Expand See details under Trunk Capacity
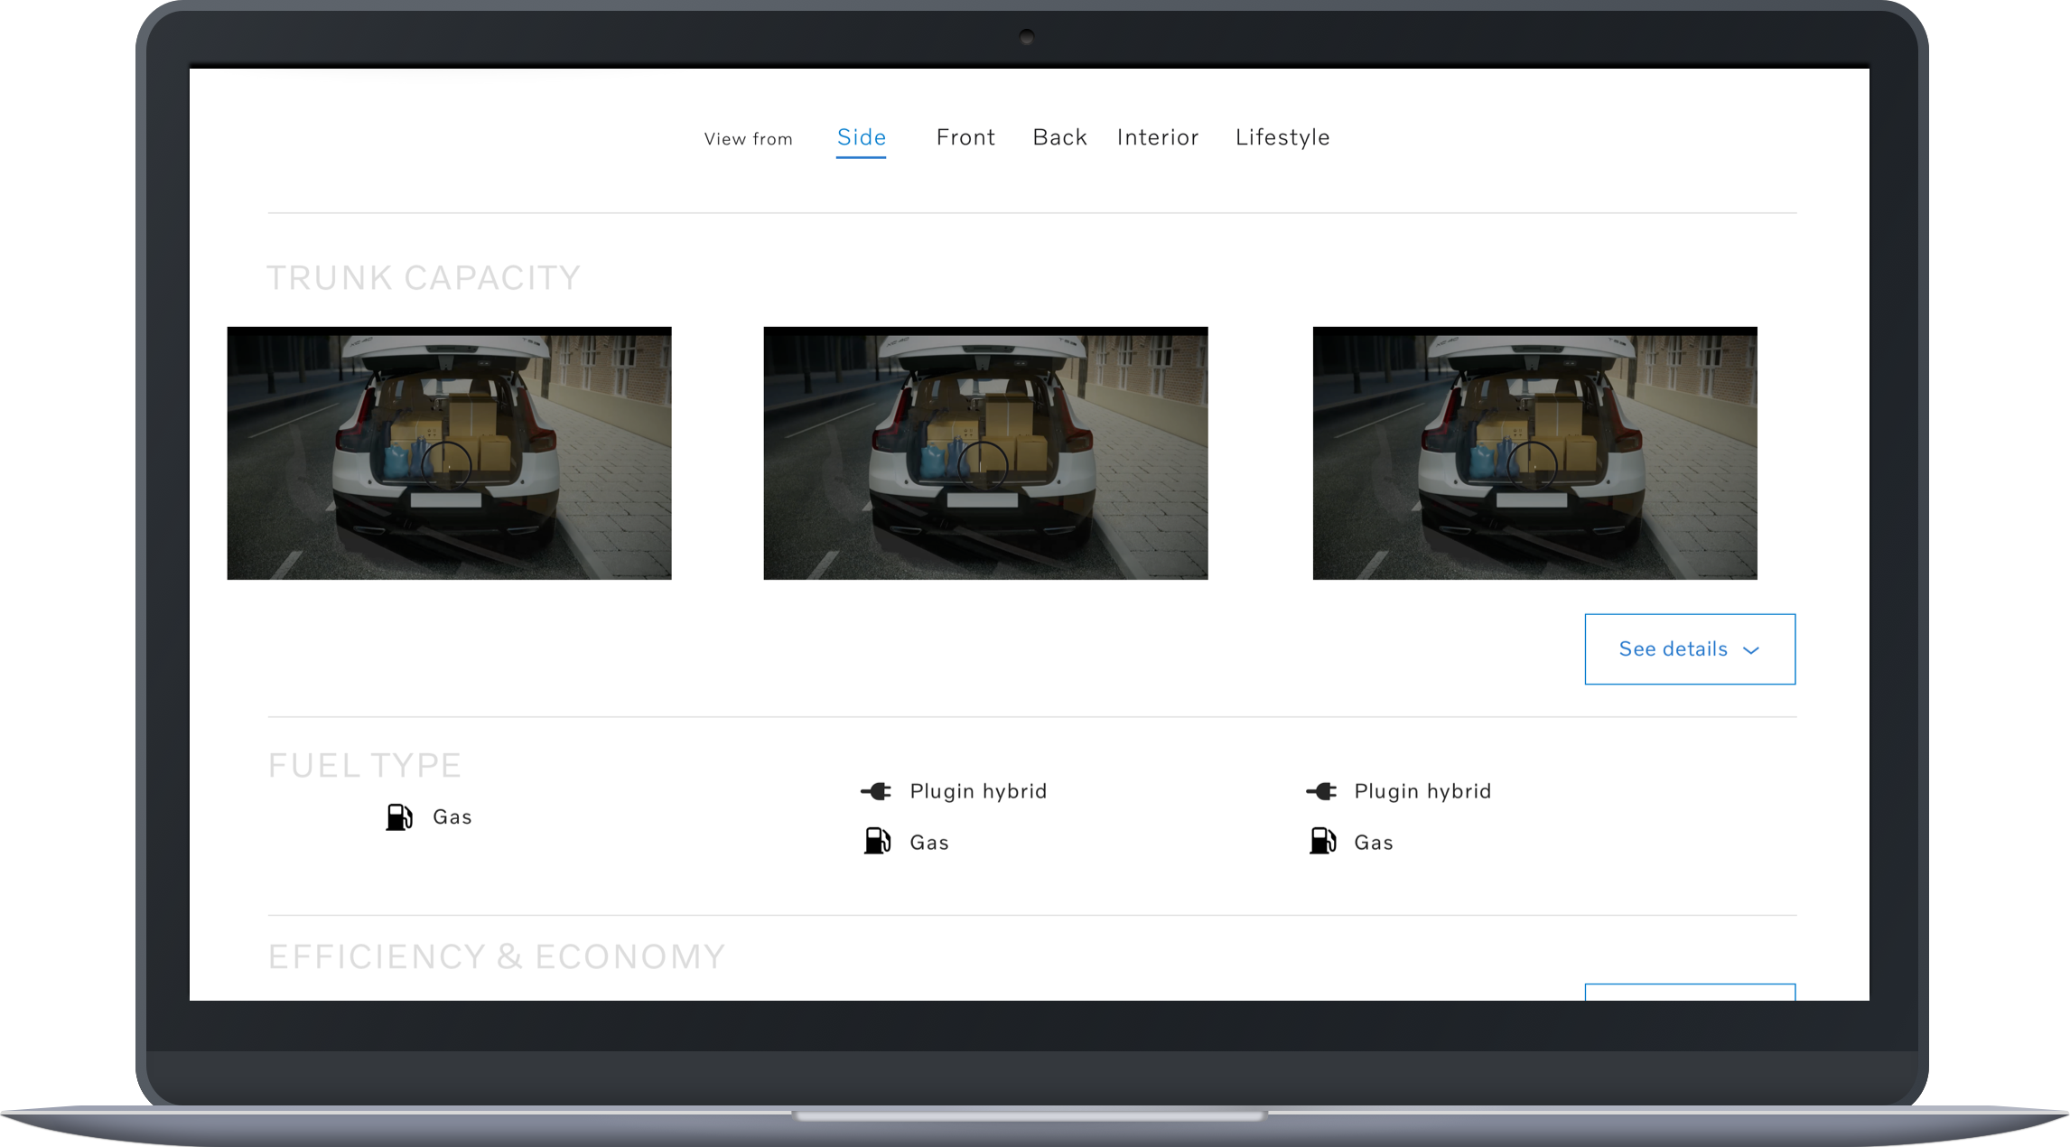2070x1147 pixels. 1690,649
